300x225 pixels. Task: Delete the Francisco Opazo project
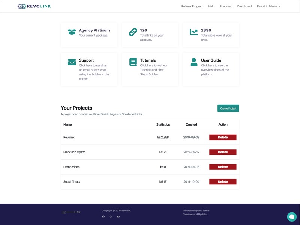(223, 152)
